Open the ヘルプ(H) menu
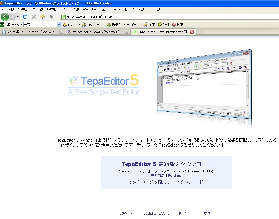Image resolution: width=279 pixels, height=219 pixels. click(154, 9)
